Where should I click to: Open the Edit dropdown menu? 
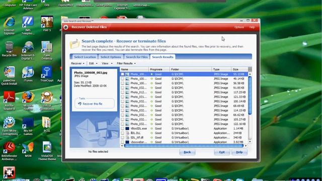click(x=93, y=63)
